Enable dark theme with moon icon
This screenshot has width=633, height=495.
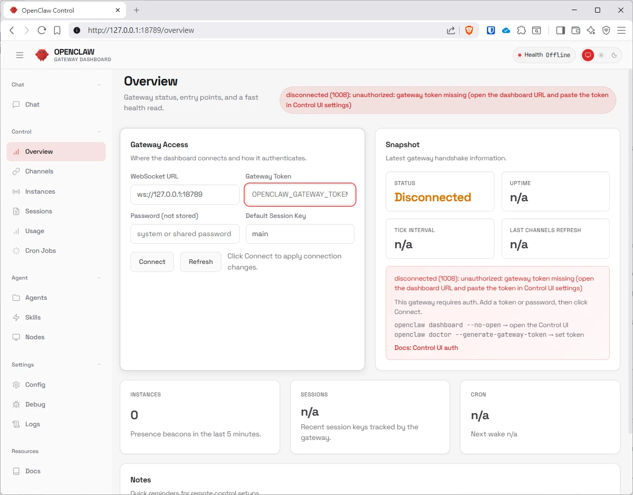(x=614, y=55)
